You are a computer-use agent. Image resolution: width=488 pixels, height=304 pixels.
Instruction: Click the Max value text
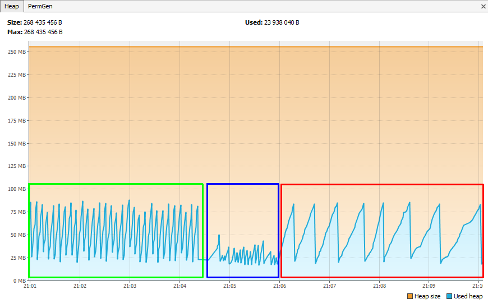pyautogui.click(x=43, y=32)
